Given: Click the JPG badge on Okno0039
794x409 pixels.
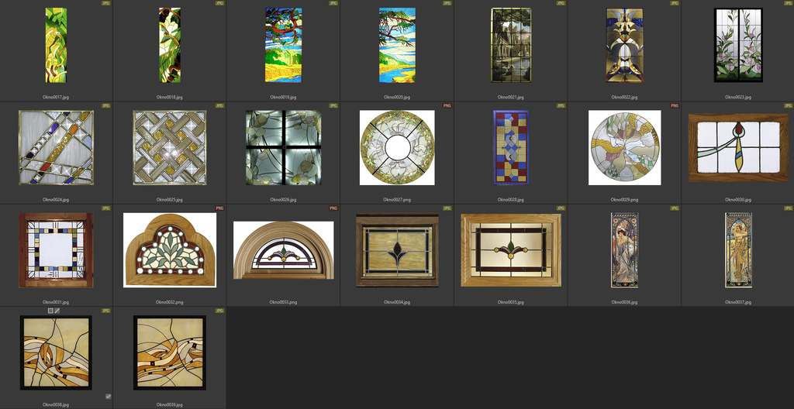Looking at the screenshot, I should point(219,310).
